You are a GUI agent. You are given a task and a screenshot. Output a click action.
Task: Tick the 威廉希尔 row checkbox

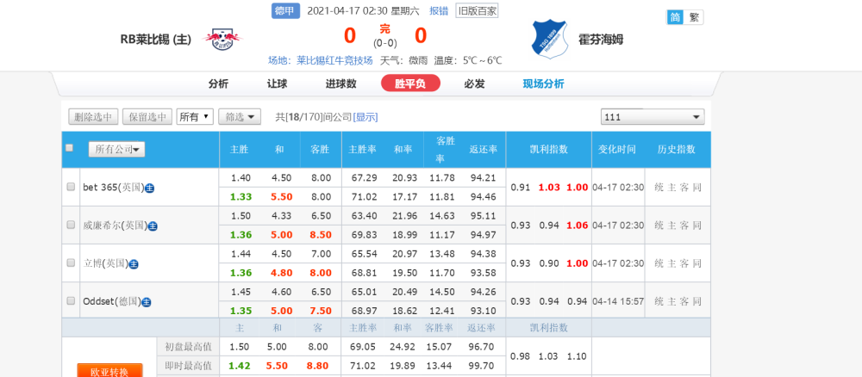[x=71, y=226]
